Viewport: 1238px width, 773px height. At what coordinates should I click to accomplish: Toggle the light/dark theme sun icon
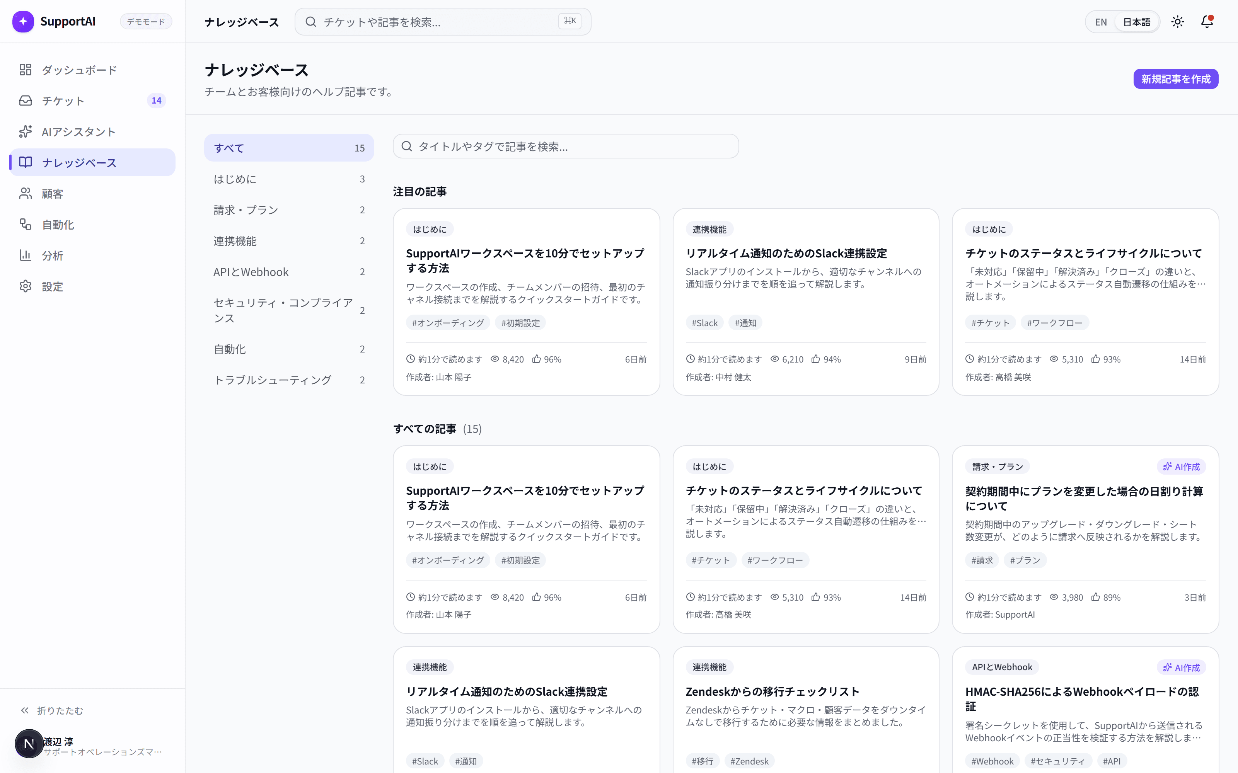[1178, 22]
